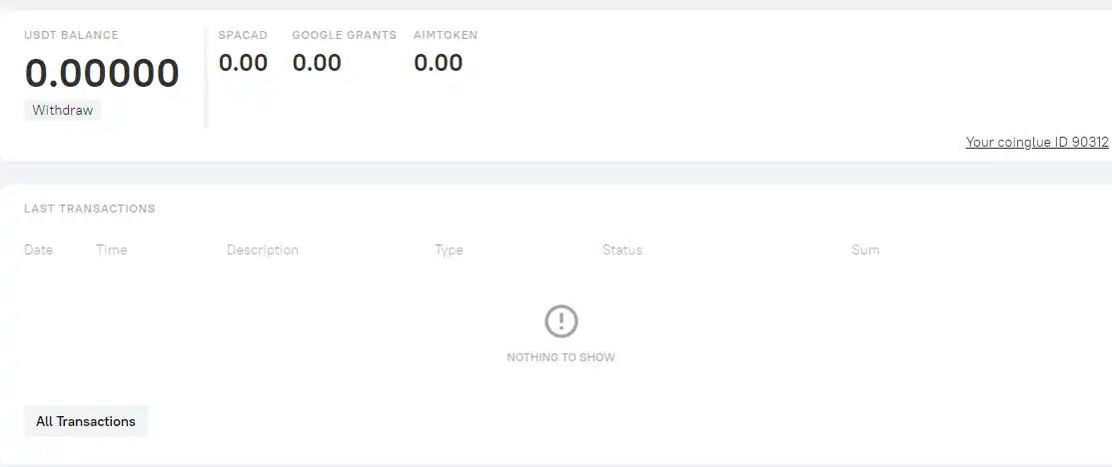Click the AIMTOKEN label
Image resolution: width=1112 pixels, height=467 pixels.
tap(446, 35)
